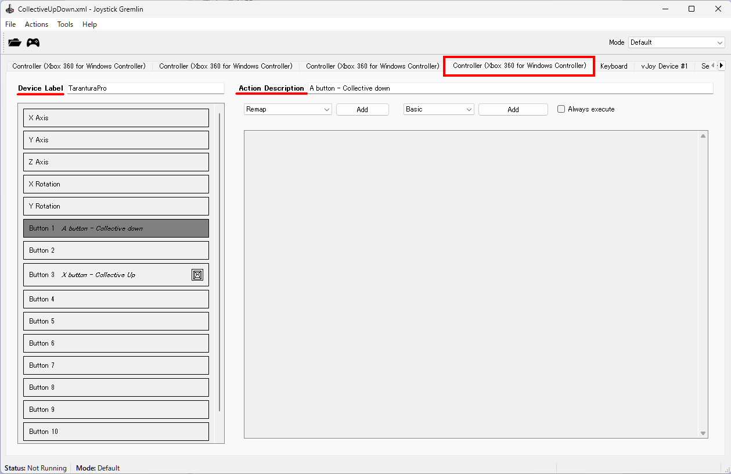The height and width of the screenshot is (474, 731).
Task: Click the Joystick Gremlin title bar icon
Action: point(9,9)
